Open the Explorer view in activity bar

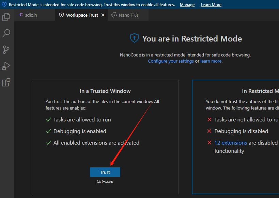click(x=6, y=17)
